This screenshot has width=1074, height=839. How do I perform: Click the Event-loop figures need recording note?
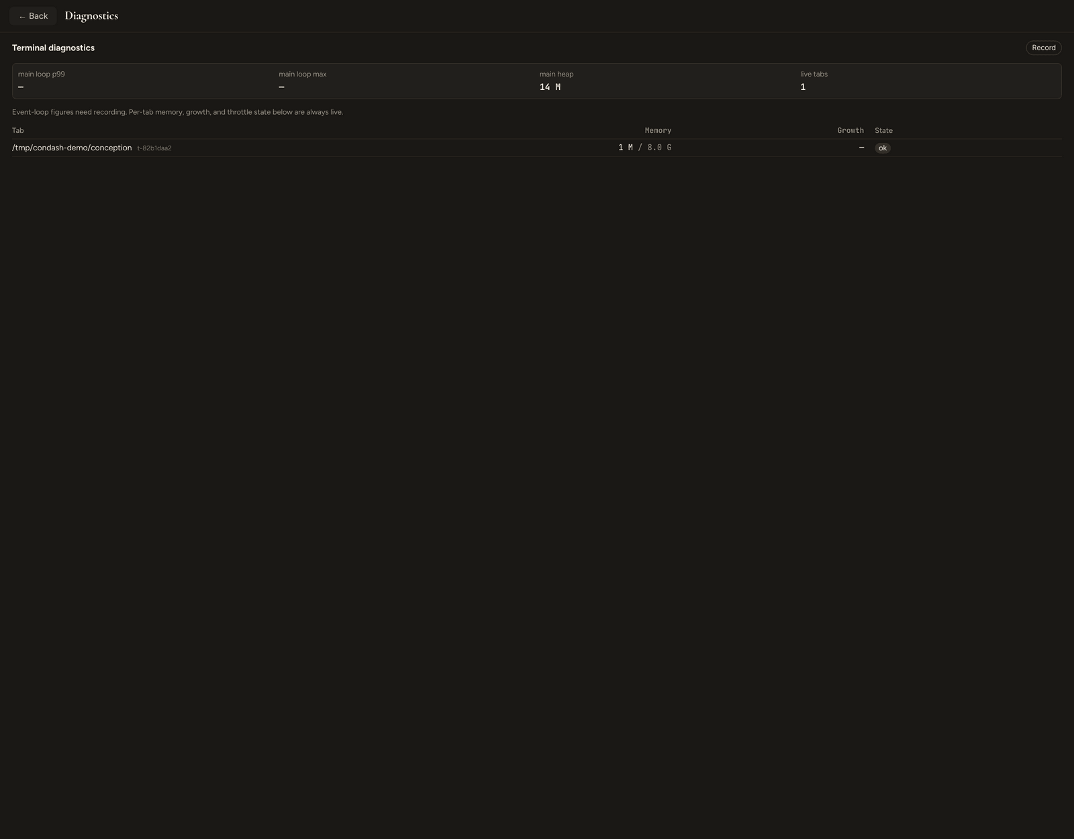tap(177, 112)
